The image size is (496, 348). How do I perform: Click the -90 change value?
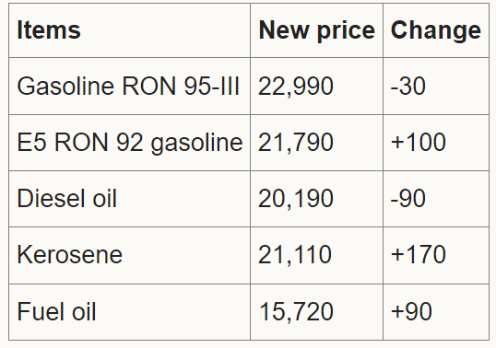point(408,199)
